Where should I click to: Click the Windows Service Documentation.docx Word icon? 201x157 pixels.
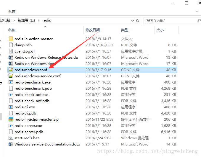(x=11, y=144)
